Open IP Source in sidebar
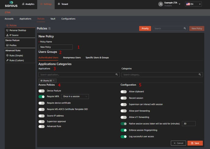The width and height of the screenshot is (210, 149). (x=20, y=35)
